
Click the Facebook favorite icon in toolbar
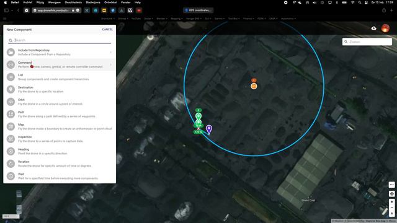(113, 11)
